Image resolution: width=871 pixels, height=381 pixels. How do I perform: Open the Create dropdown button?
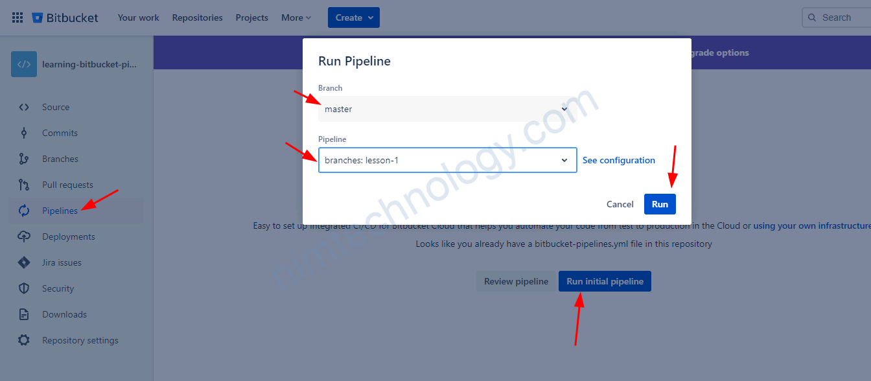353,17
